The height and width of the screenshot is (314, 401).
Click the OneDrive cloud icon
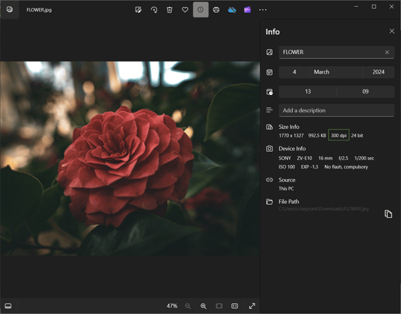tap(232, 10)
